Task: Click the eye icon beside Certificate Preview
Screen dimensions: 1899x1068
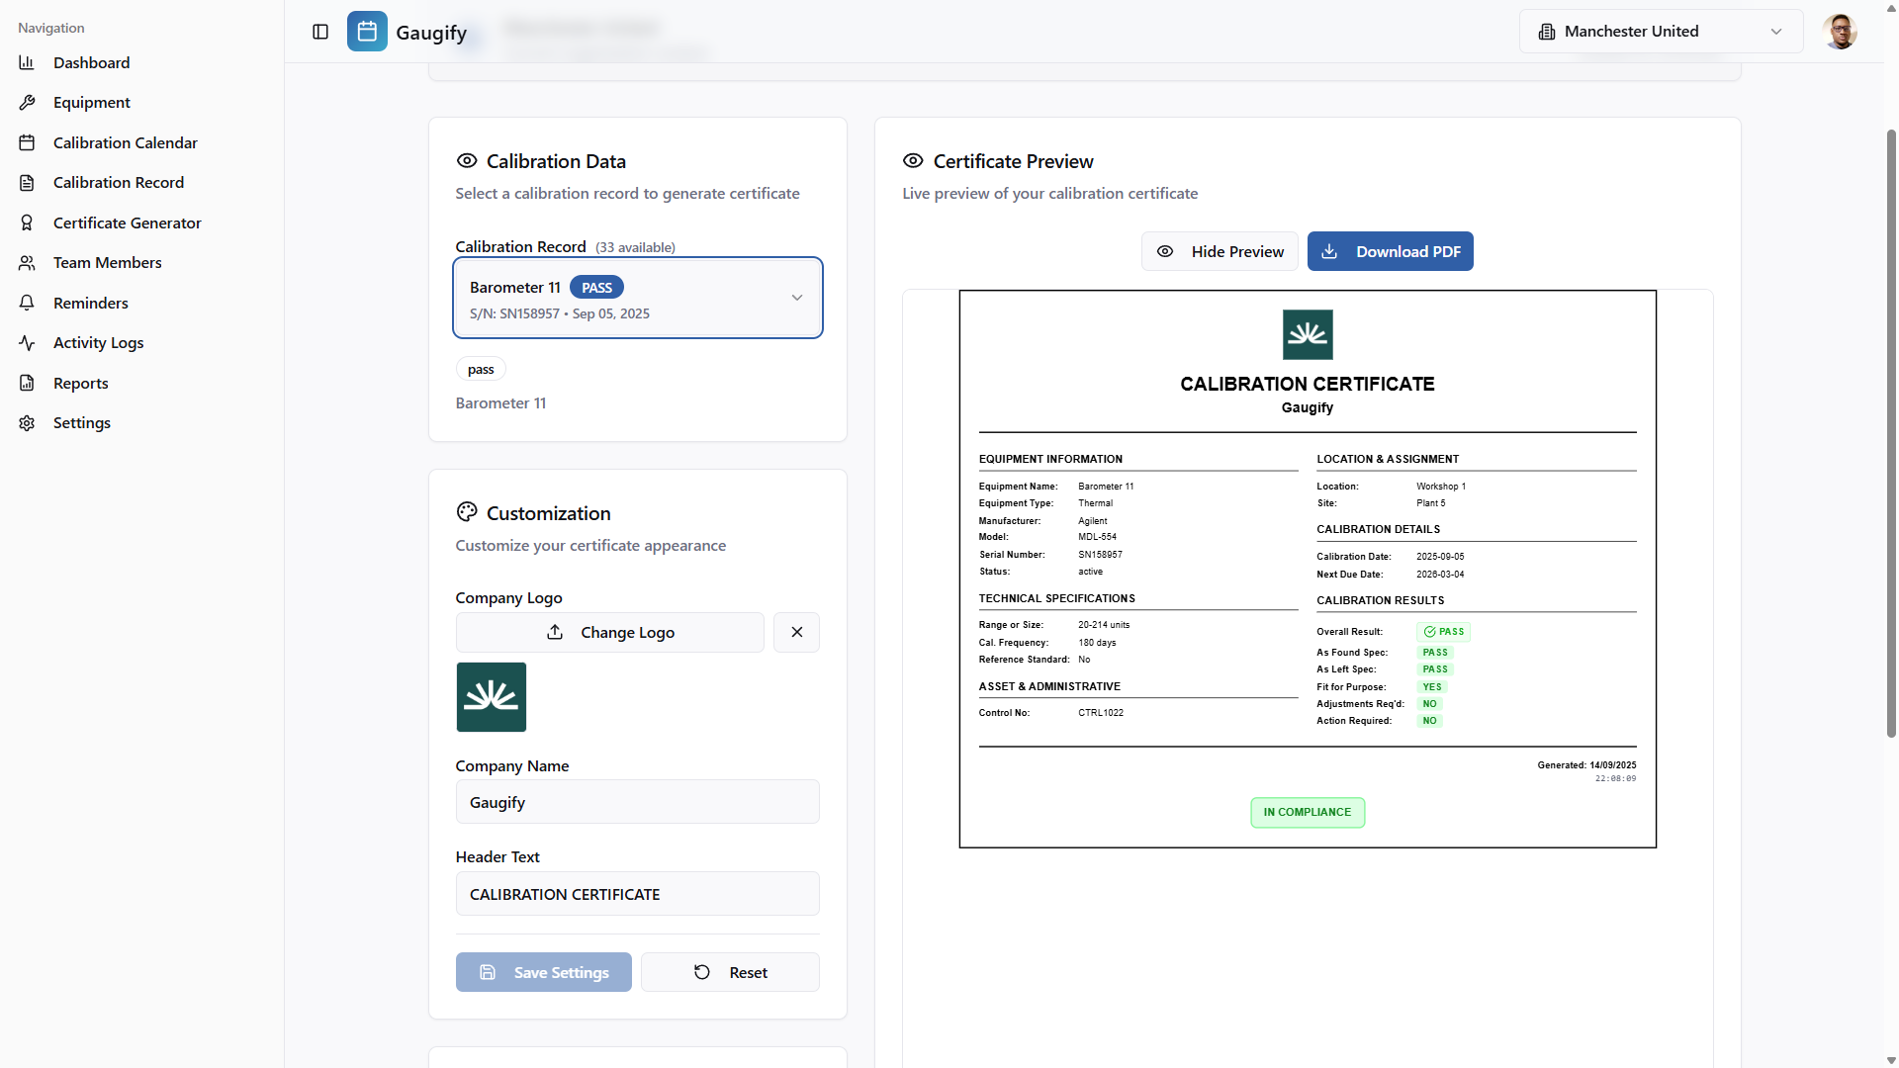Action: coord(913,160)
